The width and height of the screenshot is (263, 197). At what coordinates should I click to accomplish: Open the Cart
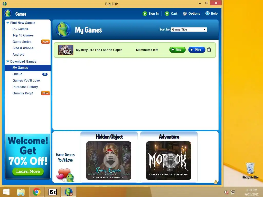coord(171,14)
